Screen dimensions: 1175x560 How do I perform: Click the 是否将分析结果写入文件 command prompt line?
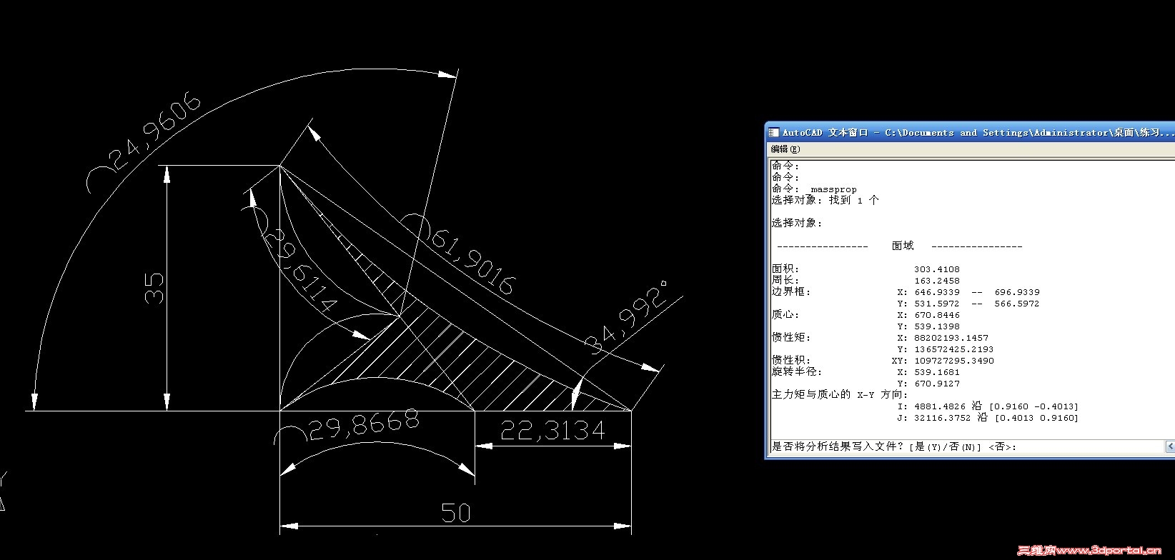point(893,446)
